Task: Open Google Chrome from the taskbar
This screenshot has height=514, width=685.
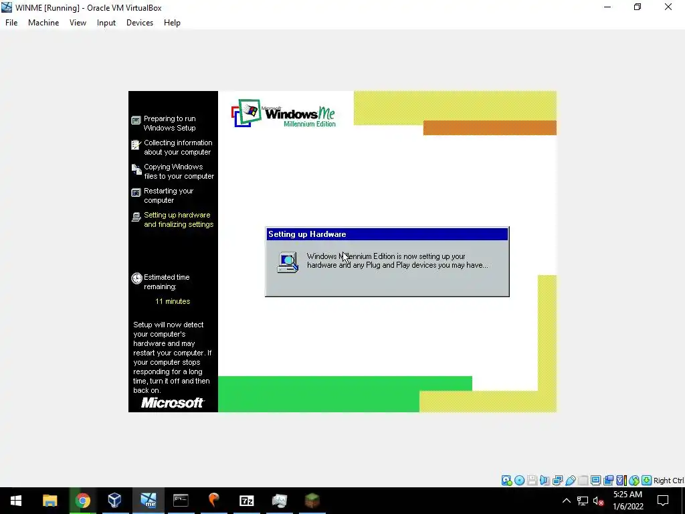Action: tap(82, 501)
